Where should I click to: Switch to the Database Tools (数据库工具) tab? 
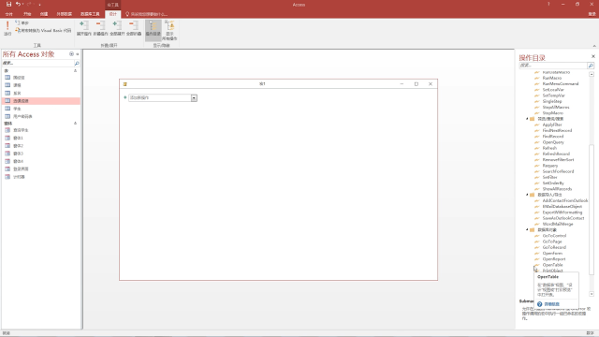pyautogui.click(x=90, y=14)
